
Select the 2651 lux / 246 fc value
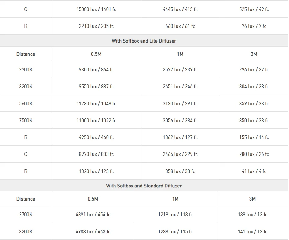pyautogui.click(x=180, y=86)
